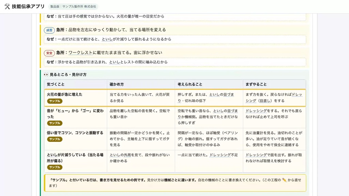This screenshot has width=349, height=196.
Task: Select the 火花の量が急に増えた row title
Action: (64, 95)
